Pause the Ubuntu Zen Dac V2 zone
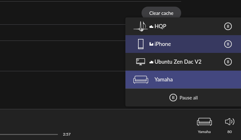This screenshot has height=140, width=241. click(228, 62)
